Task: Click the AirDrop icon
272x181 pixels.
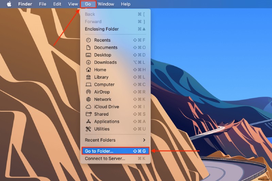Action: point(88,92)
